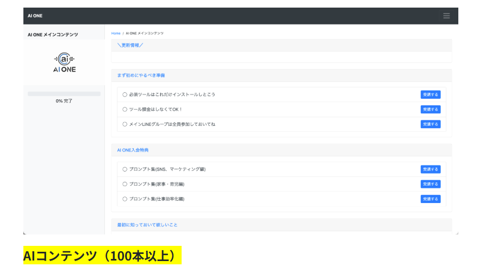479x273 pixels.
Task: Click the AI ONE brand in navbar
Action: tap(35, 16)
